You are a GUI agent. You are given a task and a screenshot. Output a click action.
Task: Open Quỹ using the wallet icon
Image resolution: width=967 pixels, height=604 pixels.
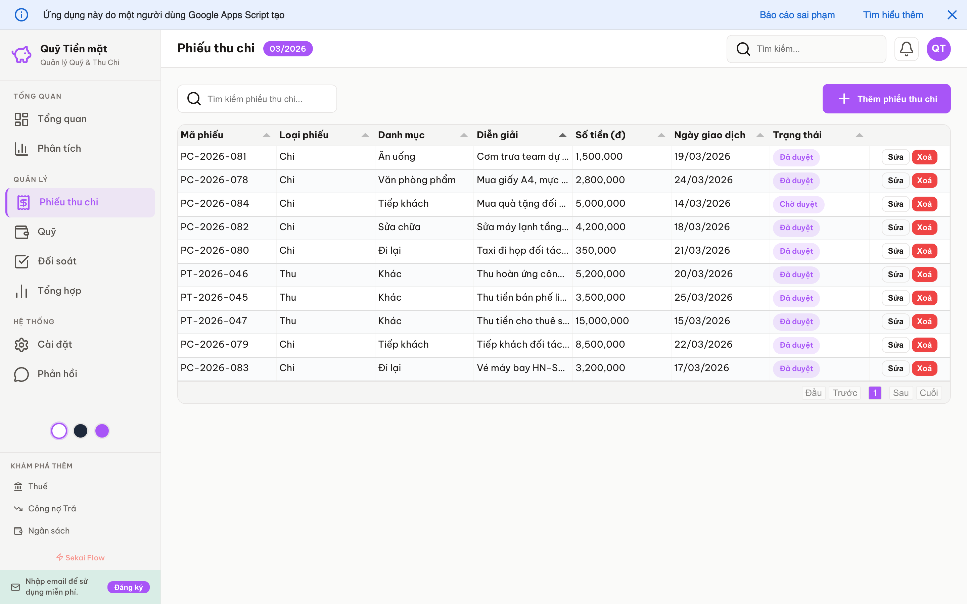(x=22, y=232)
